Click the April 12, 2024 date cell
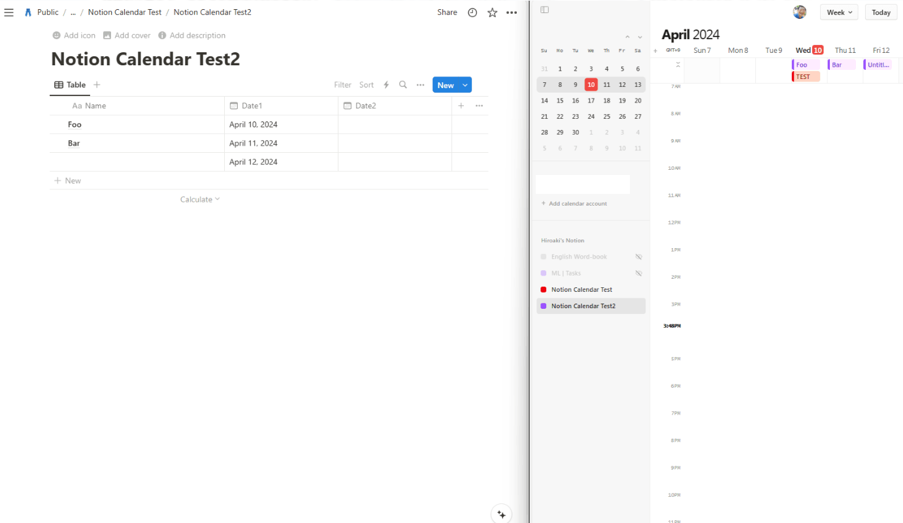The width and height of the screenshot is (903, 523). pyautogui.click(x=281, y=162)
